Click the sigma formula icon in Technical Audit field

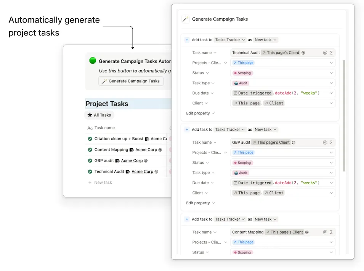point(331,53)
